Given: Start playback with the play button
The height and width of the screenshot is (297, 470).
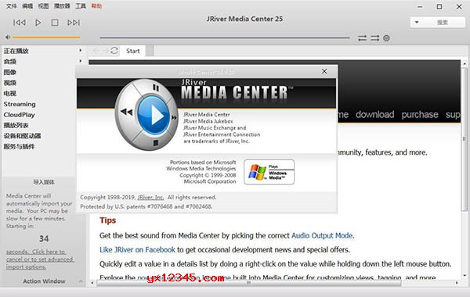Looking at the screenshot, I should tap(38, 23).
